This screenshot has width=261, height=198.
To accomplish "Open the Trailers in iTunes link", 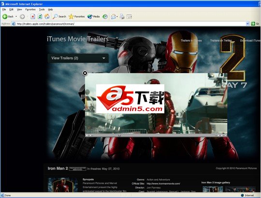I will coord(191,41).
